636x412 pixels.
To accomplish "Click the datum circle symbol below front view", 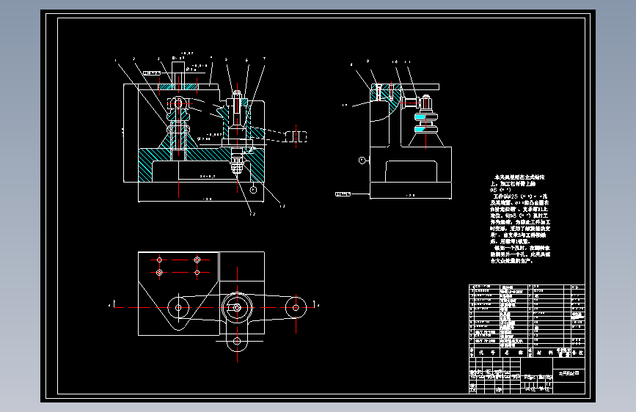I will click(x=253, y=189).
